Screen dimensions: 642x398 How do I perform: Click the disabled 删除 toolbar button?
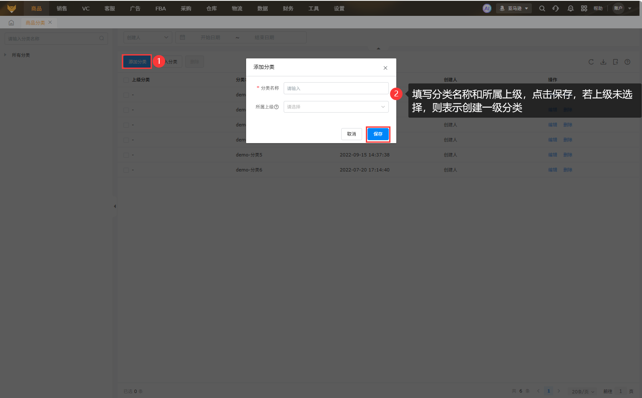click(x=194, y=62)
